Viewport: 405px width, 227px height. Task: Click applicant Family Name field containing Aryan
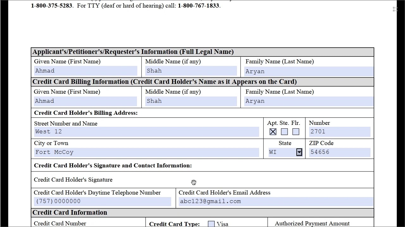click(x=308, y=71)
